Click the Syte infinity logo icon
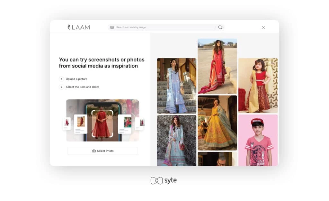 156,180
